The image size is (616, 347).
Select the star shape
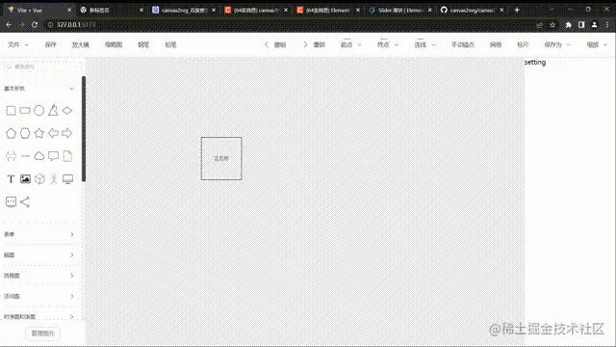pos(38,133)
